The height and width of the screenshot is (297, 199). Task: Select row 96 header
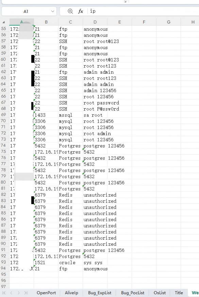coord(4,281)
